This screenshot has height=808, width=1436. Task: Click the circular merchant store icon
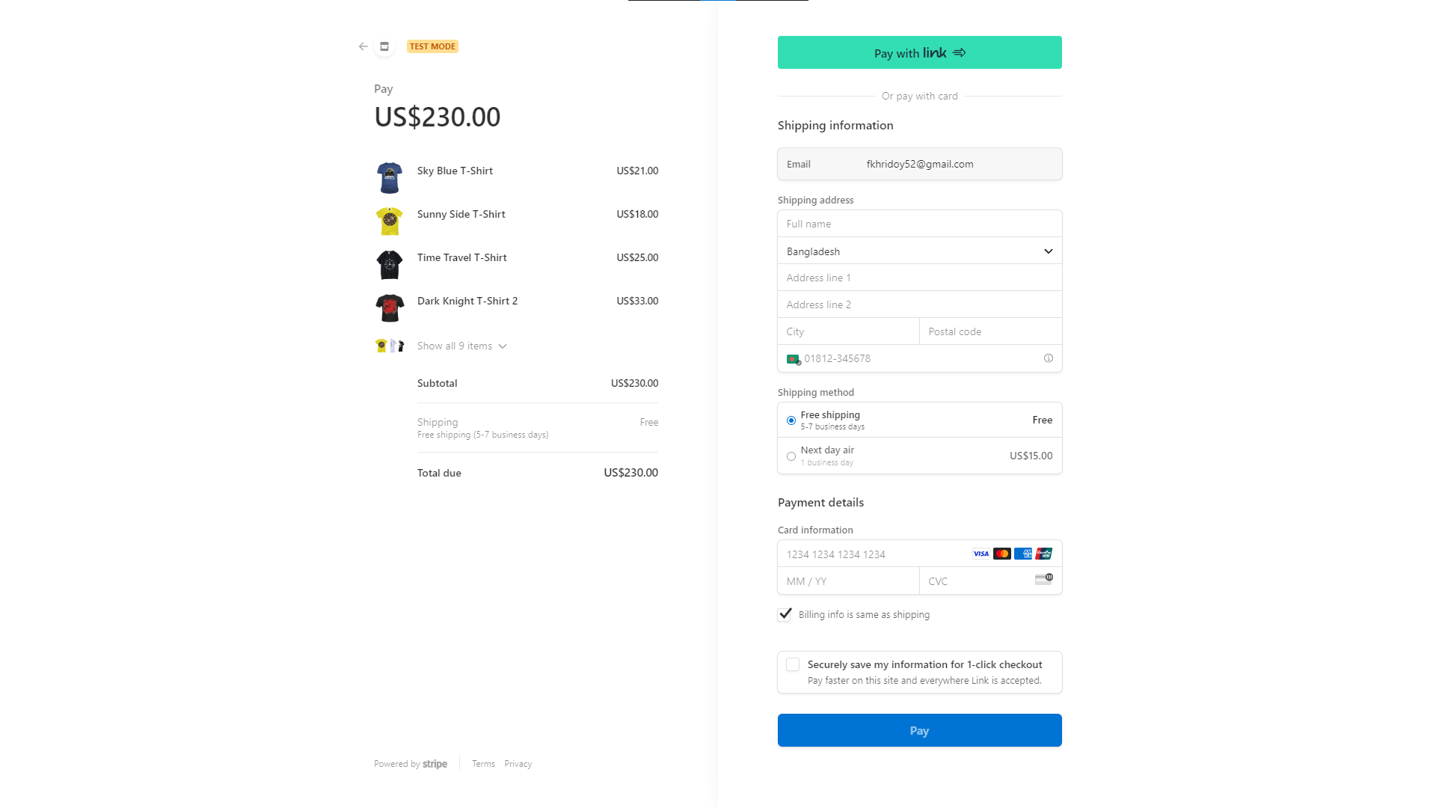[x=384, y=46]
